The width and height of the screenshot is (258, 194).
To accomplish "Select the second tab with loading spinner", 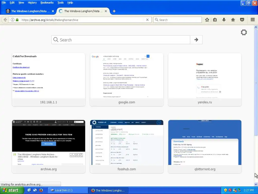I will click(x=83, y=11).
